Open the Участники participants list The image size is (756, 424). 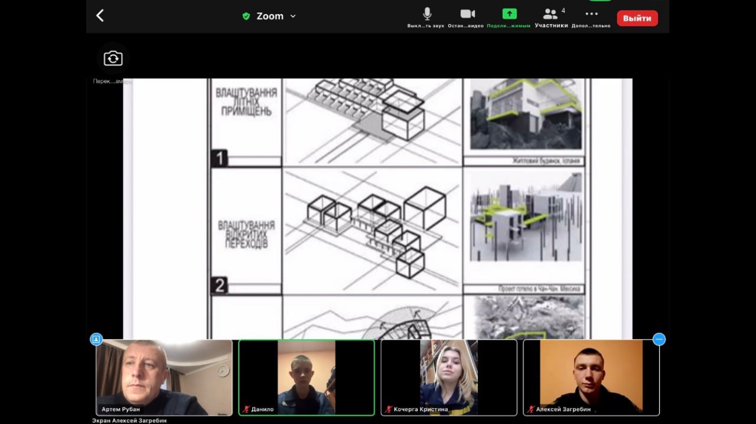(552, 18)
